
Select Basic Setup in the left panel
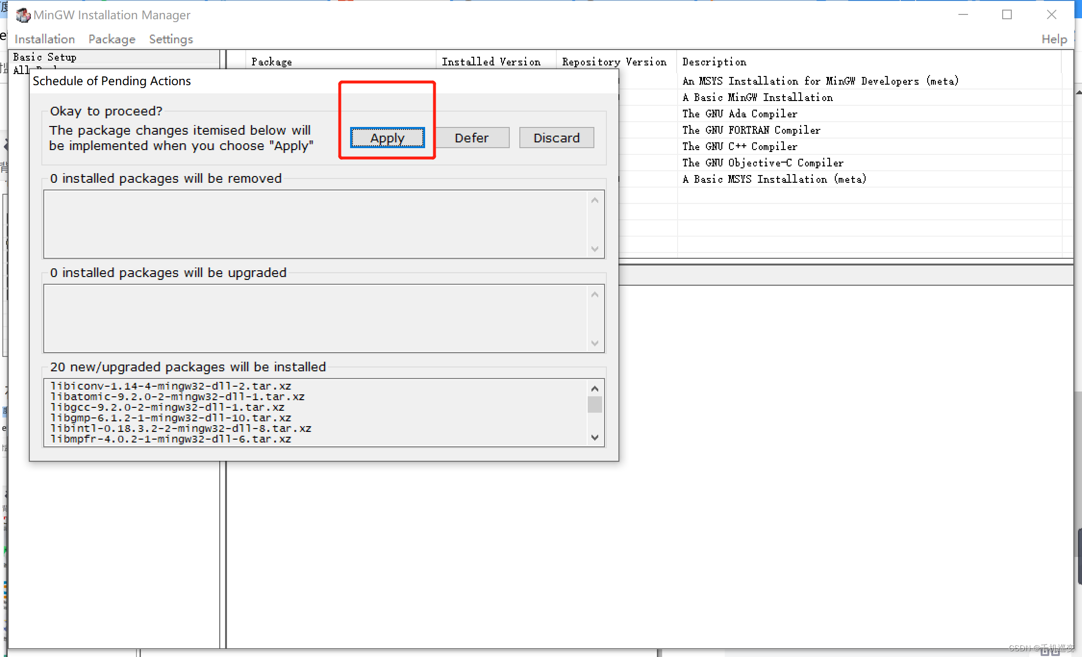(x=45, y=57)
